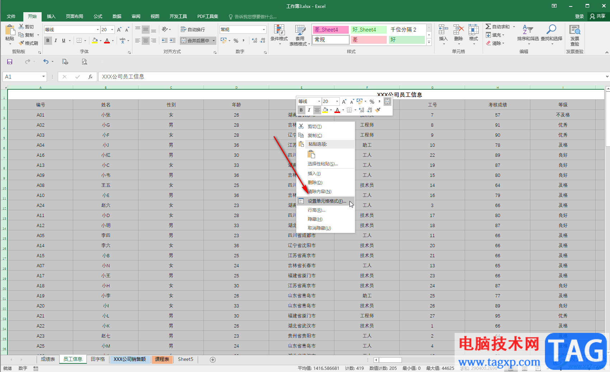Open the font size dropdown in ribbon
Image resolution: width=610 pixels, height=372 pixels.
112,29
